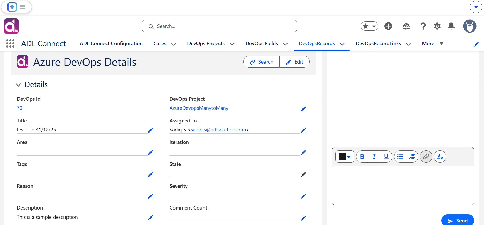Click the Send button

[x=458, y=220]
